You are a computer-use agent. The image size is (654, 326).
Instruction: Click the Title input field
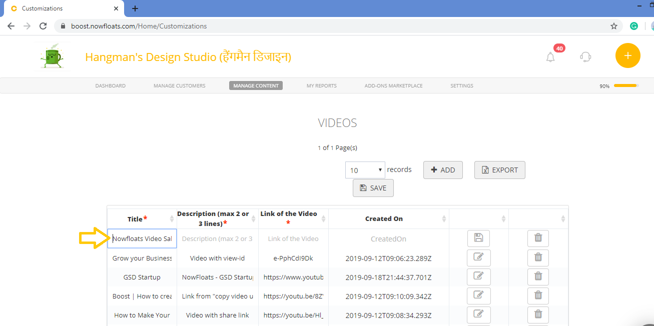point(142,238)
